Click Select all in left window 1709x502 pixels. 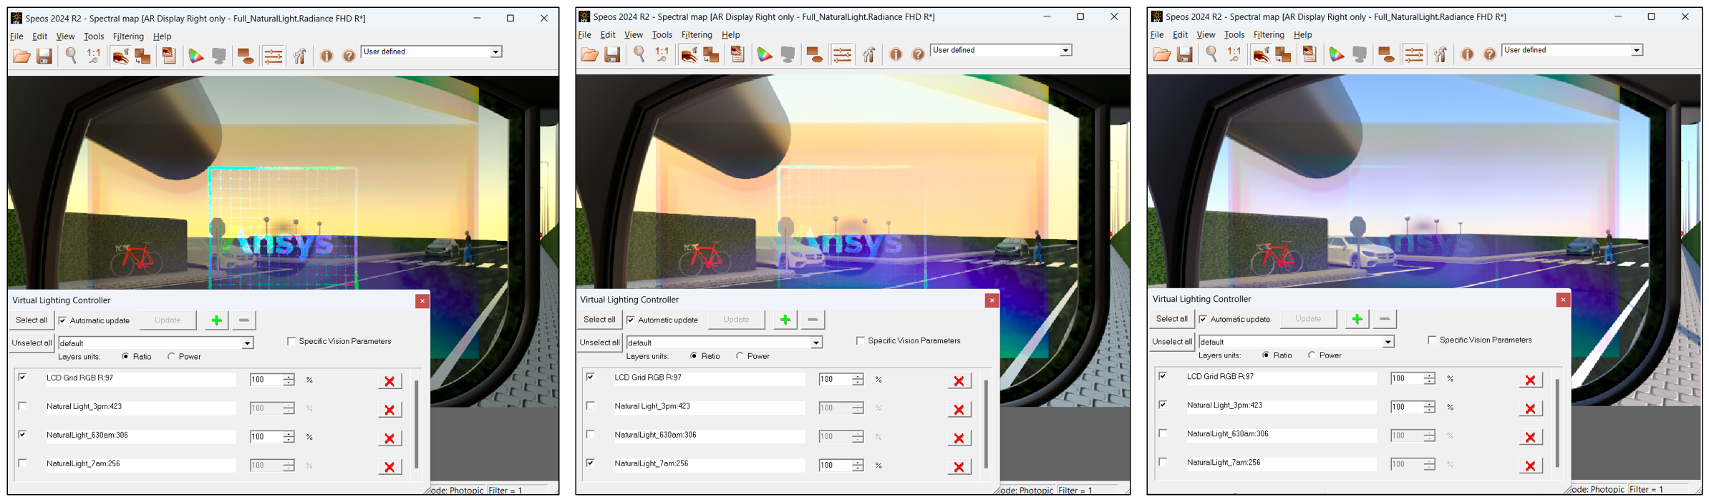point(32,320)
